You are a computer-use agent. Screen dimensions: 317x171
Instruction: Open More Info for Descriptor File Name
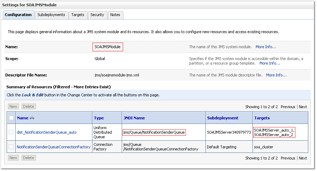(276, 75)
